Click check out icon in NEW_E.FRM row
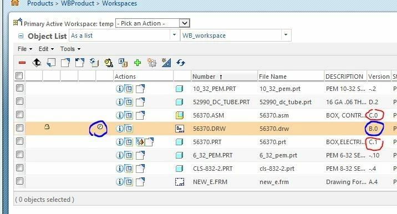Screen dimensions: 397x214 (x=140, y=182)
